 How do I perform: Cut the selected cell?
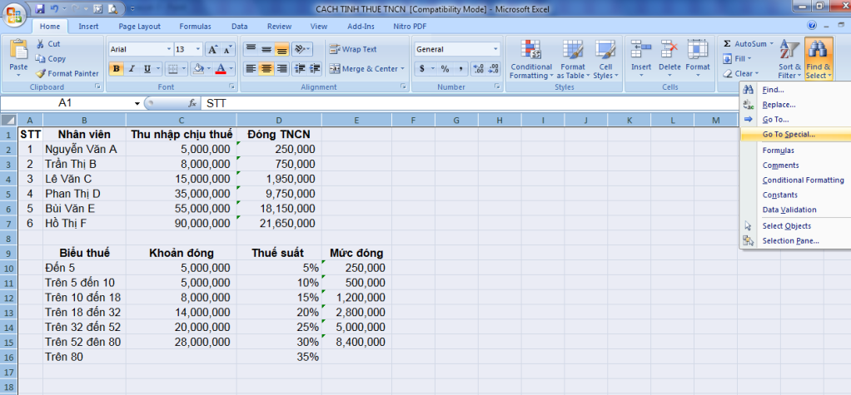(48, 44)
